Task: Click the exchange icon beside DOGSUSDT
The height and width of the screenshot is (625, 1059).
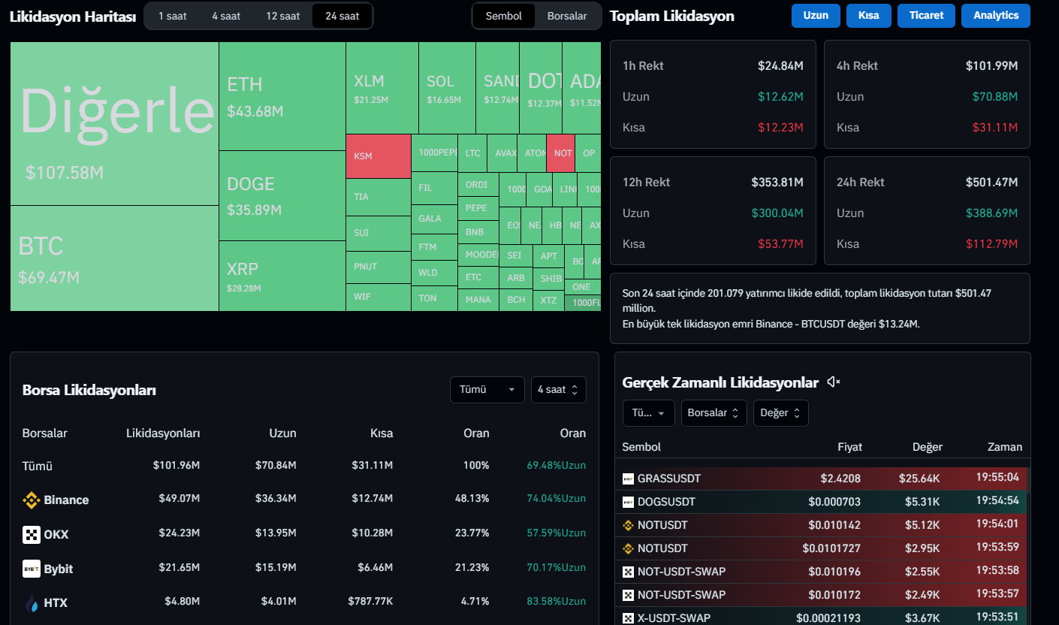Action: tap(628, 502)
